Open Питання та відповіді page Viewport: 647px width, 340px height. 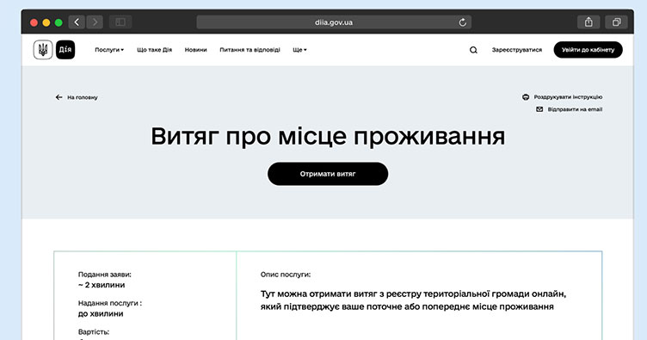pyautogui.click(x=250, y=50)
